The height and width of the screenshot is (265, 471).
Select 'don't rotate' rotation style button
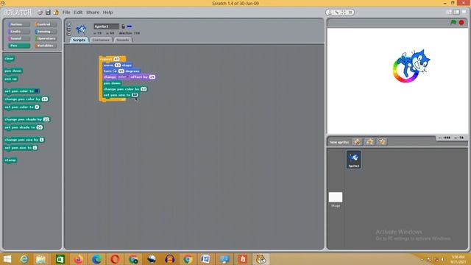coord(68,33)
